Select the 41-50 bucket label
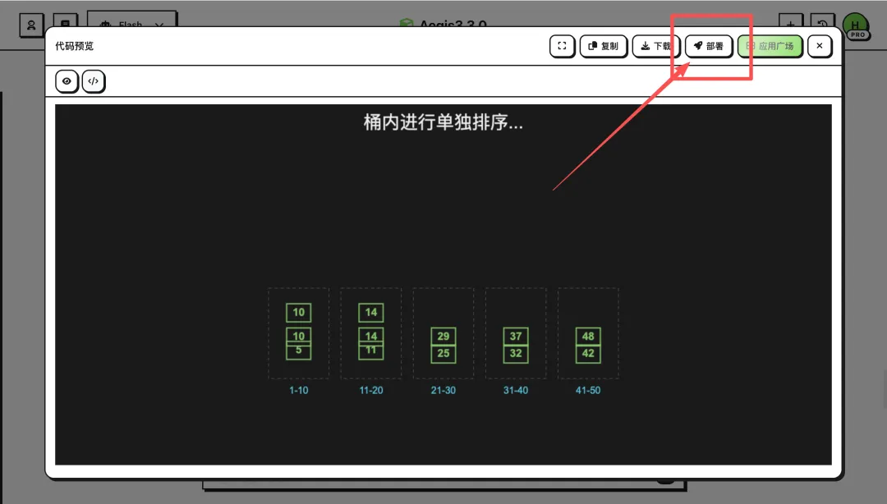Image resolution: width=887 pixels, height=504 pixels. tap(588, 390)
